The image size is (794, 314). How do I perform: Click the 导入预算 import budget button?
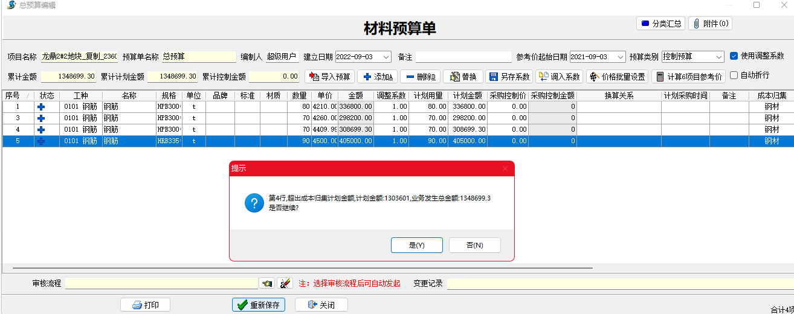click(329, 77)
